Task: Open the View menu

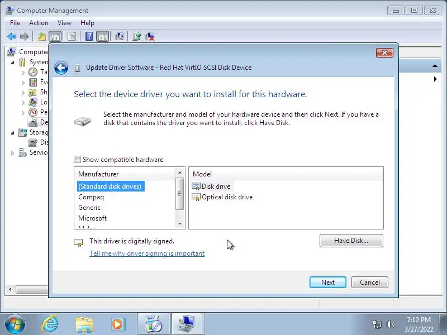Action: click(64, 23)
